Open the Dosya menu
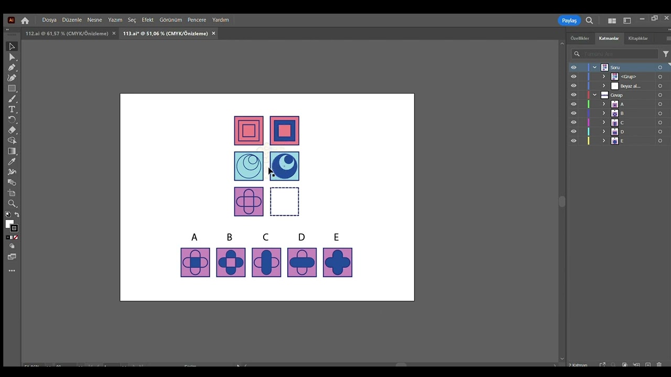The height and width of the screenshot is (377, 671). coord(49,20)
